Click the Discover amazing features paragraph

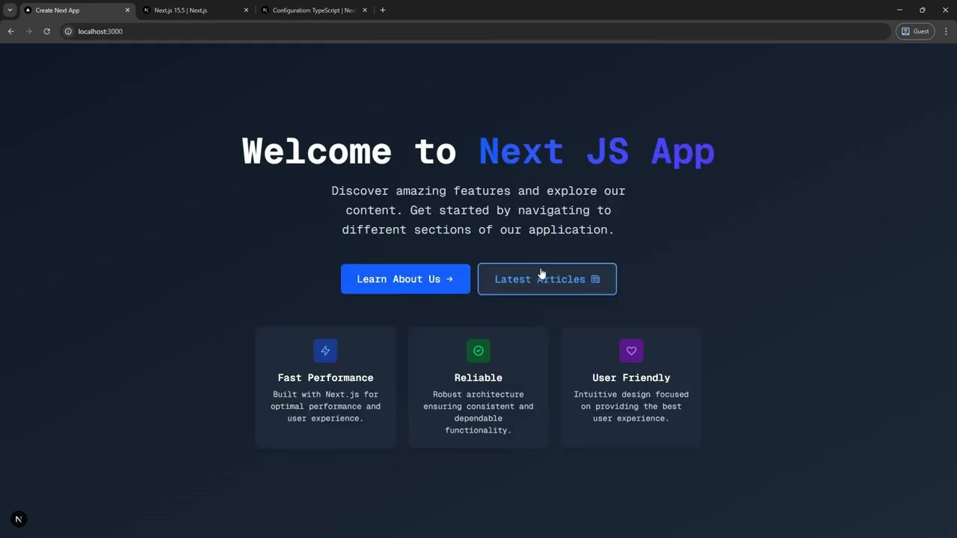(478, 210)
